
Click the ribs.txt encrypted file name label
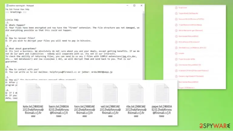(136, 111)
